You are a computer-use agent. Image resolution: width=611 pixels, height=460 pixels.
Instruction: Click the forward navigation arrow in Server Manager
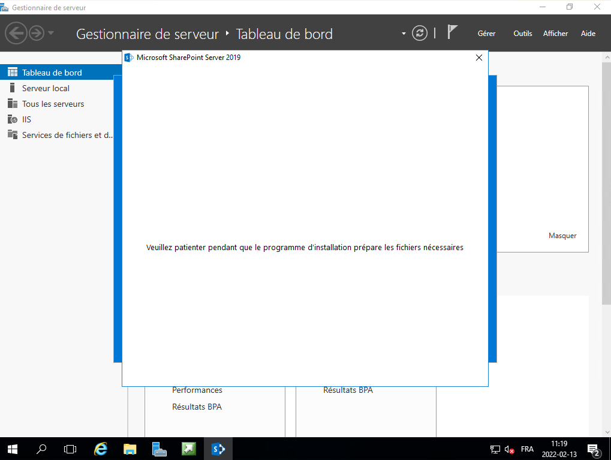point(37,33)
